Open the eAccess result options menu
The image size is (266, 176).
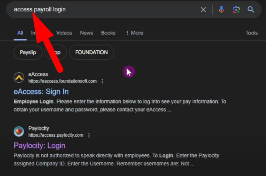coord(102,81)
